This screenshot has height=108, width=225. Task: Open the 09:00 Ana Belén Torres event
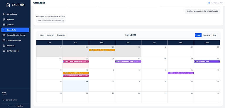(128, 61)
